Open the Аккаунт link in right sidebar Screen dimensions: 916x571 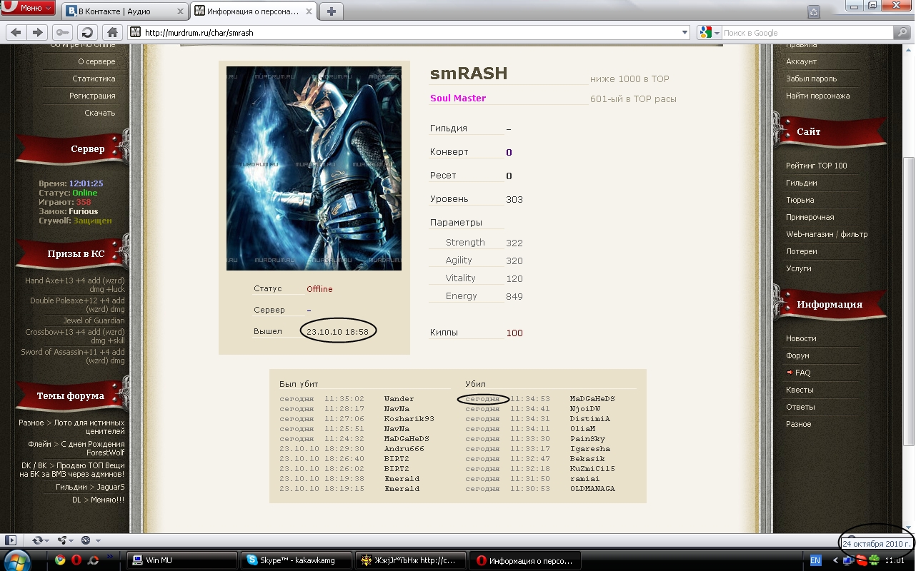801,61
